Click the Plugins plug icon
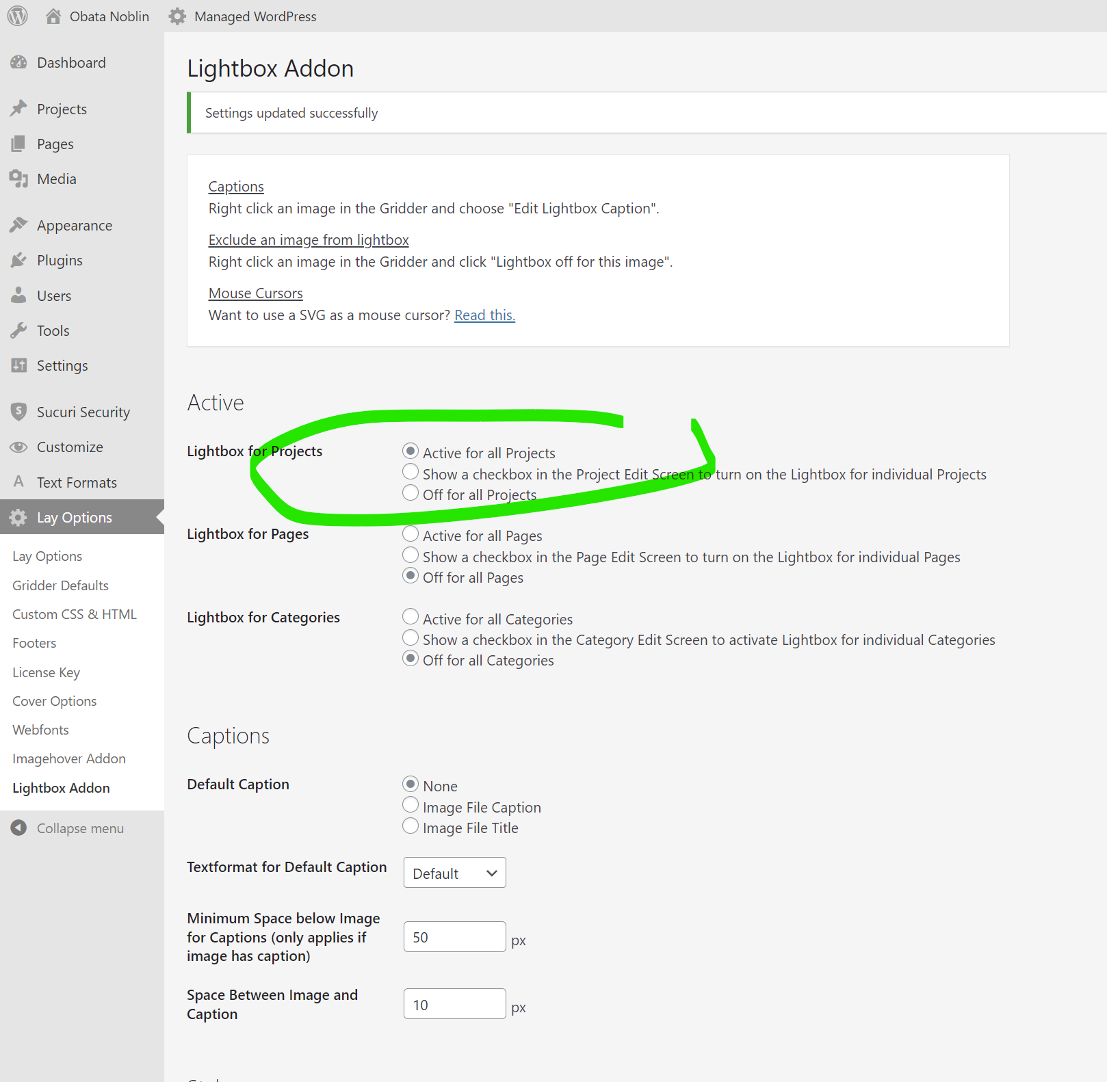1107x1082 pixels. coord(18,260)
